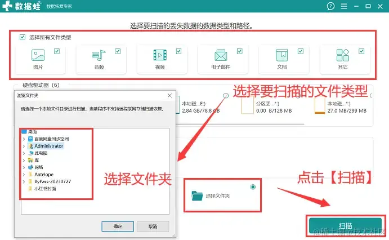389x240 pixels.
Task: Click the 分区丢失 partition drive icon
Action: pyautogui.click(x=247, y=106)
